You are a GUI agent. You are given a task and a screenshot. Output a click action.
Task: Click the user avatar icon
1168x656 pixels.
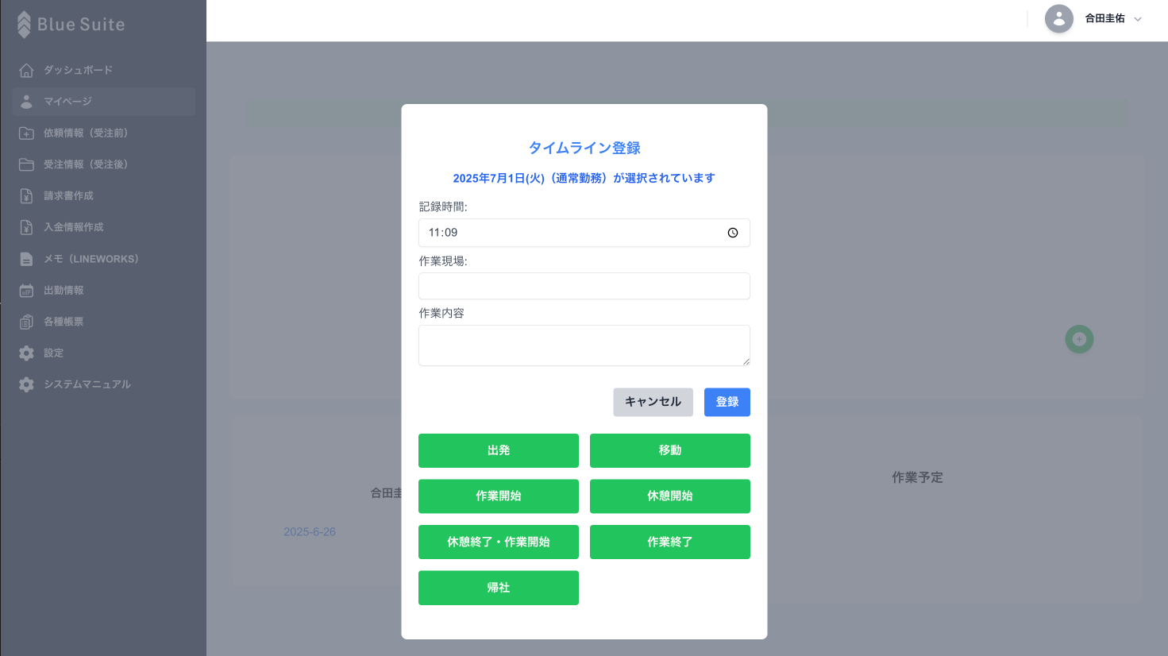pos(1059,18)
